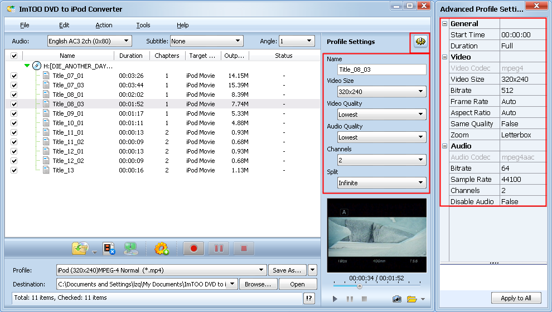Viewport: 552px width, 312px height.
Task: Click the '!?' help button in the status bar
Action: tap(309, 298)
